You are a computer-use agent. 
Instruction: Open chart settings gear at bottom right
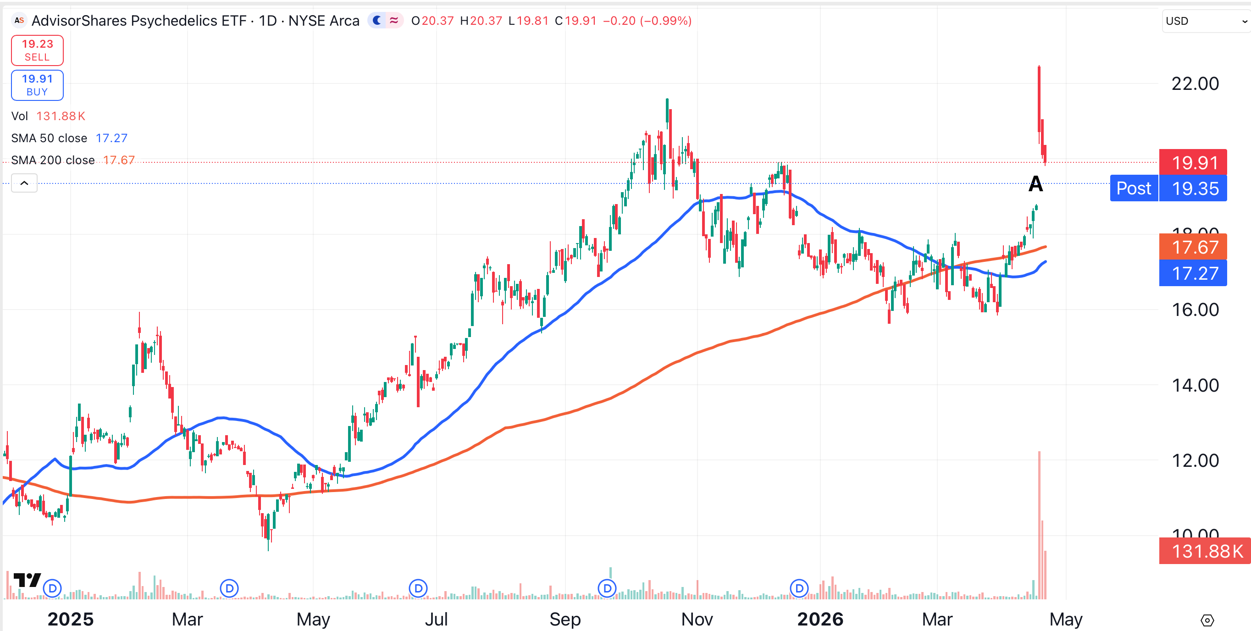1207,620
